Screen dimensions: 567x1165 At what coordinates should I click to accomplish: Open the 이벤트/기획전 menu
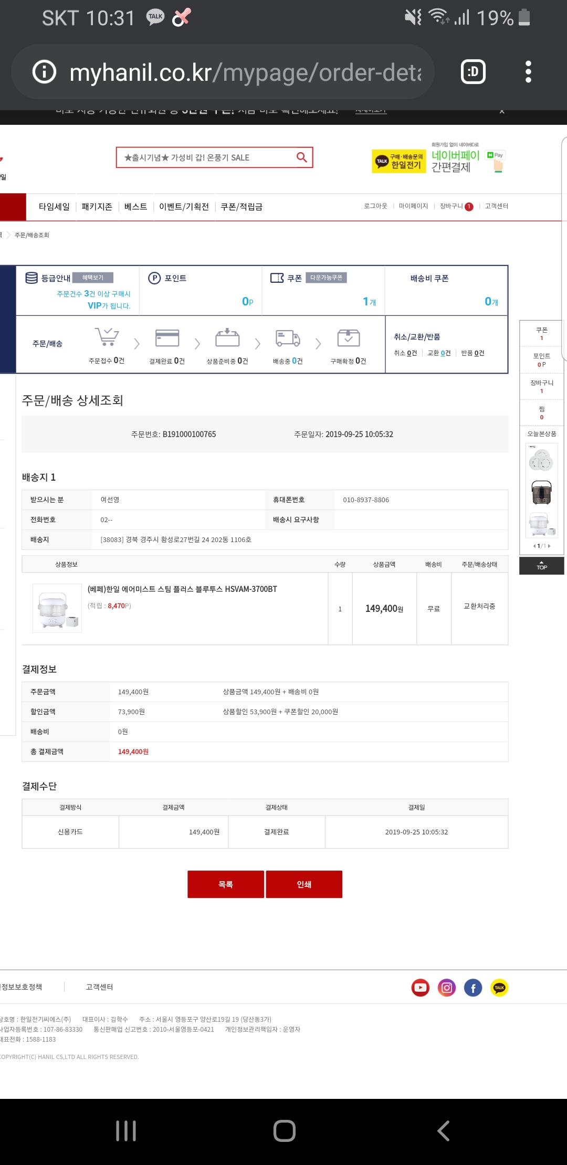click(x=184, y=207)
